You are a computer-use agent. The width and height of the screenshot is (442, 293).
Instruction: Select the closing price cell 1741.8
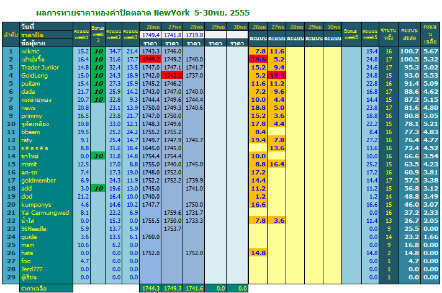coord(172,35)
